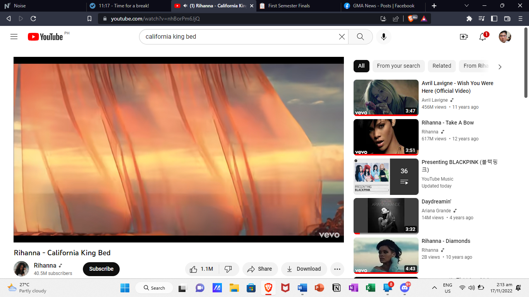Open a new browser tab
Screen dimensions: 529x297
tap(434, 6)
